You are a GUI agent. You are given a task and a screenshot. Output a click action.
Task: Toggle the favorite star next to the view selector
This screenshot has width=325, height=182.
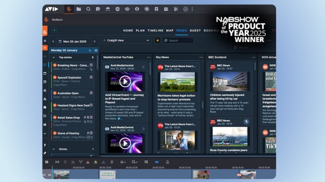[157, 41]
